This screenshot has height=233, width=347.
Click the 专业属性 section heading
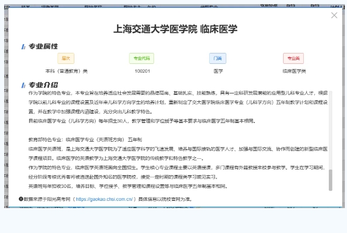coord(43,46)
